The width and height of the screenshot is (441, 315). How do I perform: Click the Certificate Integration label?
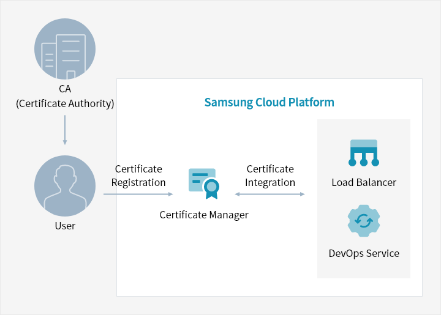pos(270,176)
